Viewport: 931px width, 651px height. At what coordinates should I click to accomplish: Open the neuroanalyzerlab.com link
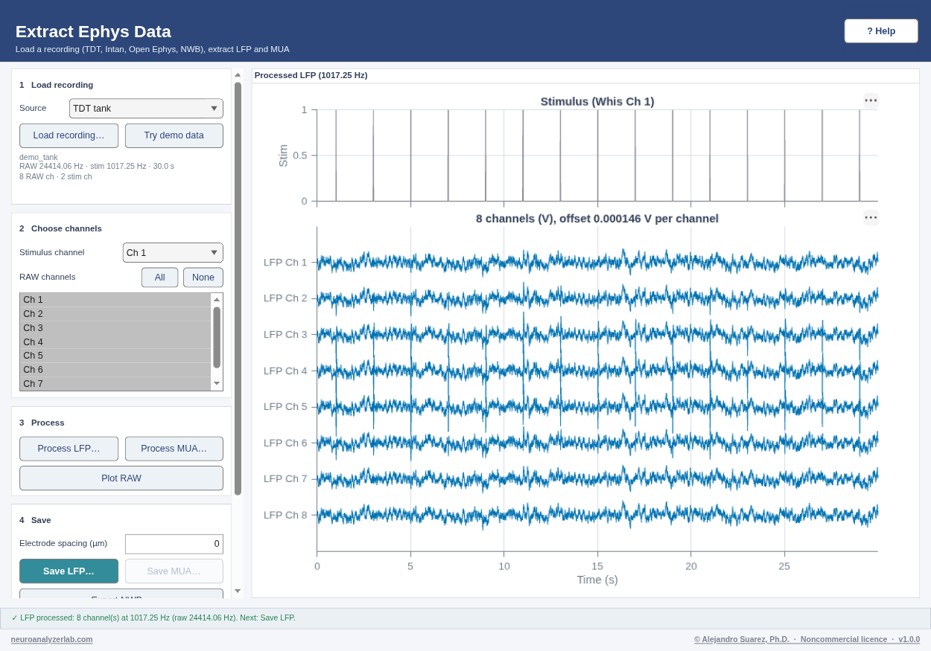(52, 639)
